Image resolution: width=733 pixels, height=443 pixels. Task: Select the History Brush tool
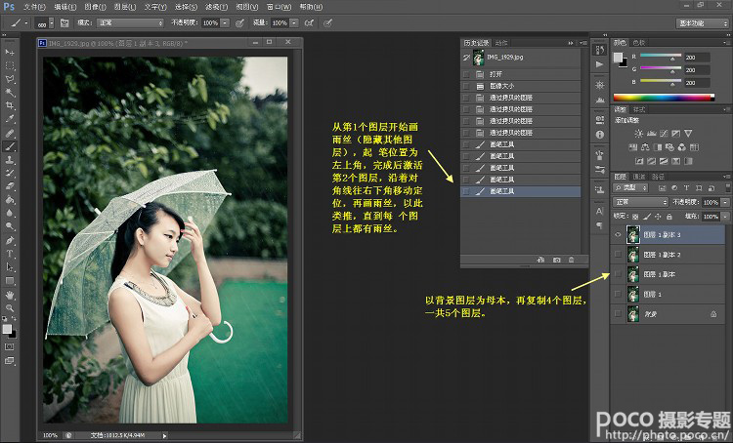tap(10, 173)
